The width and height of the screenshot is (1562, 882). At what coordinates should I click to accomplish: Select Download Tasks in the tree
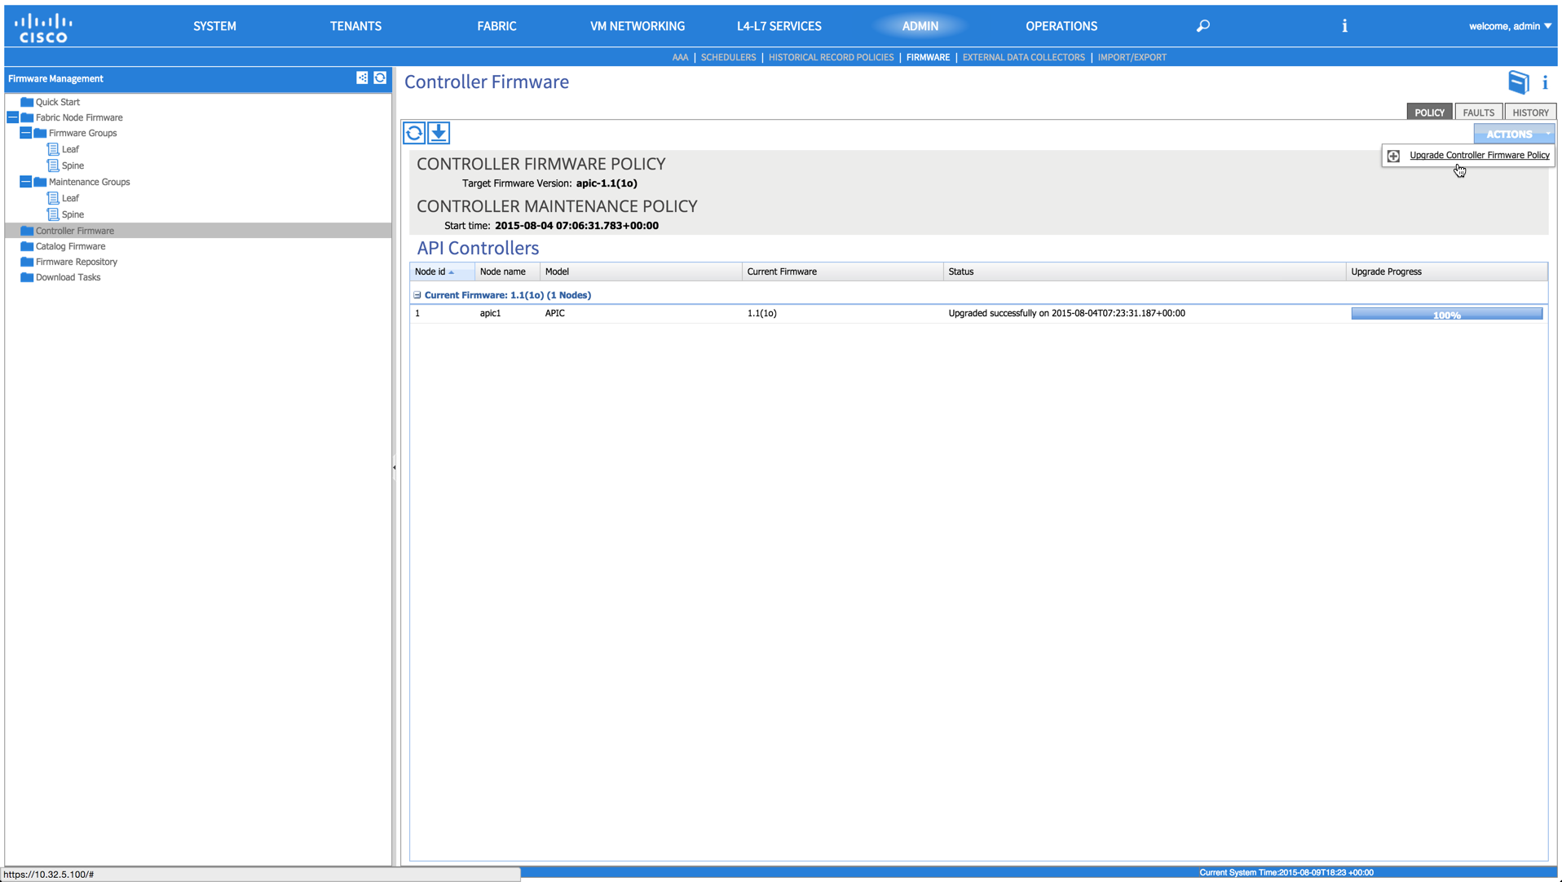(68, 277)
